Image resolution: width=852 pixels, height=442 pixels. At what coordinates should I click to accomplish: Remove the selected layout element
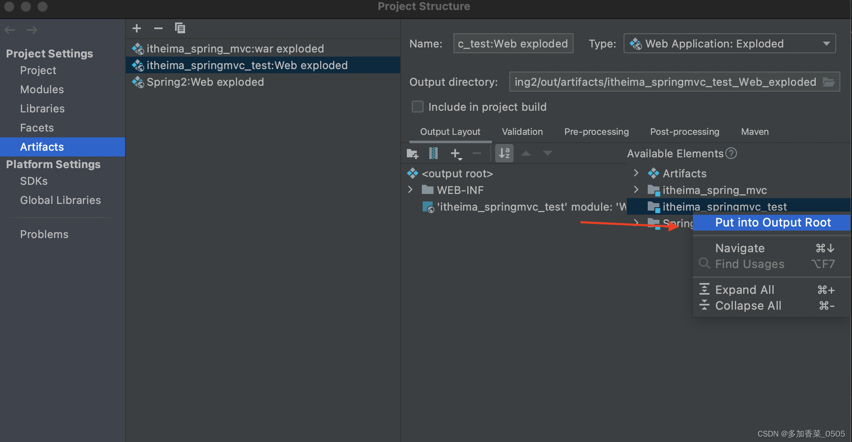pyautogui.click(x=477, y=154)
